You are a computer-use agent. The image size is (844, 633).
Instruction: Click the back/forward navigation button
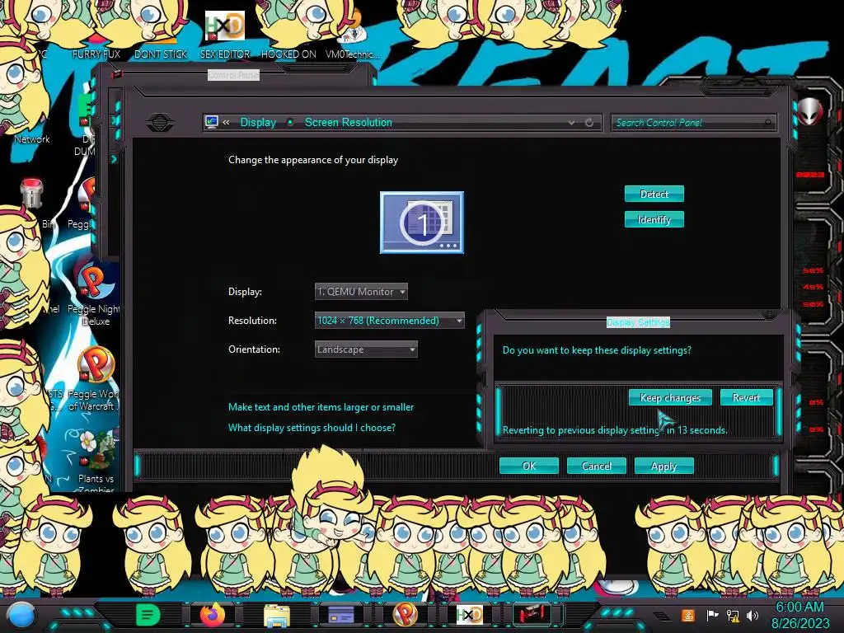tap(160, 122)
